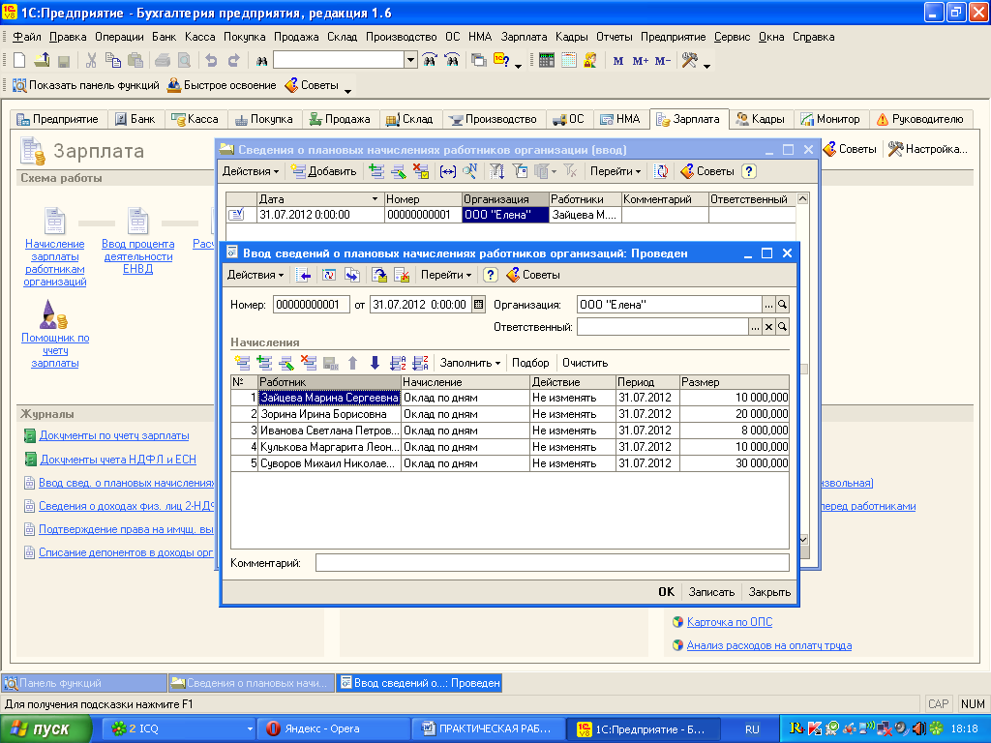
Task: Switch to the Руководителю tab
Action: 920,119
